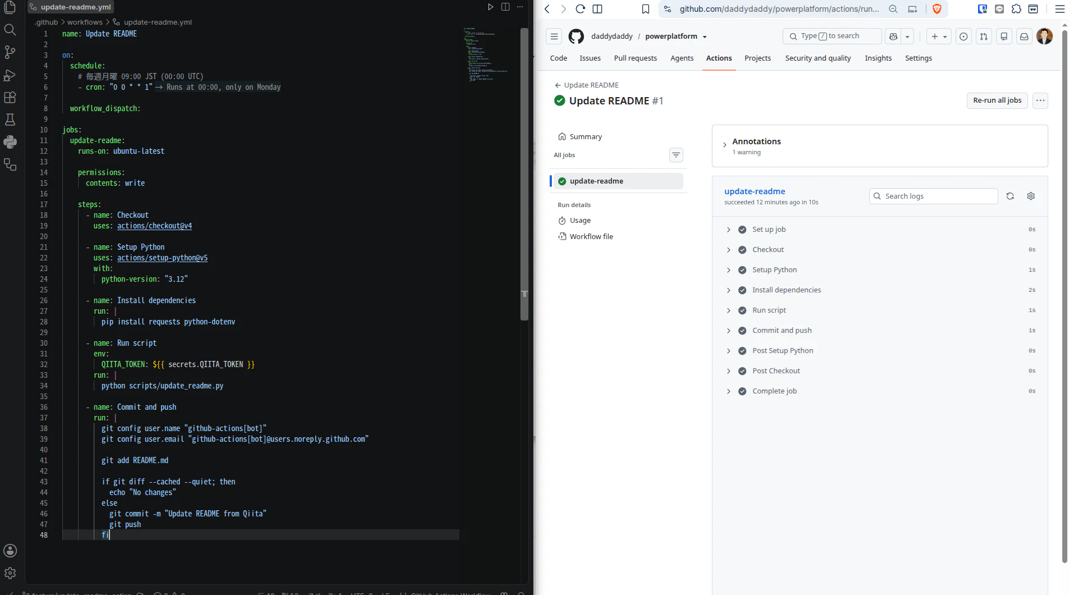
Task: Open powerplatform repository dropdown arrow
Action: point(705,37)
